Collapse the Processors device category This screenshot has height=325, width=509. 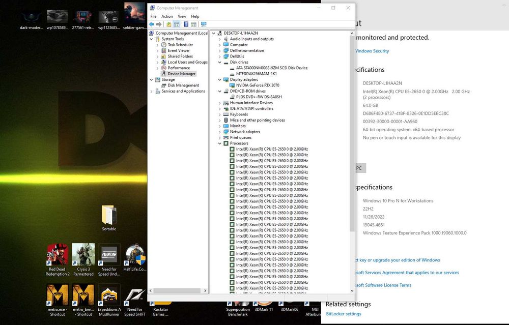coord(220,143)
